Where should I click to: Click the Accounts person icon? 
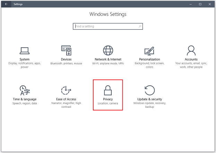click(191, 50)
